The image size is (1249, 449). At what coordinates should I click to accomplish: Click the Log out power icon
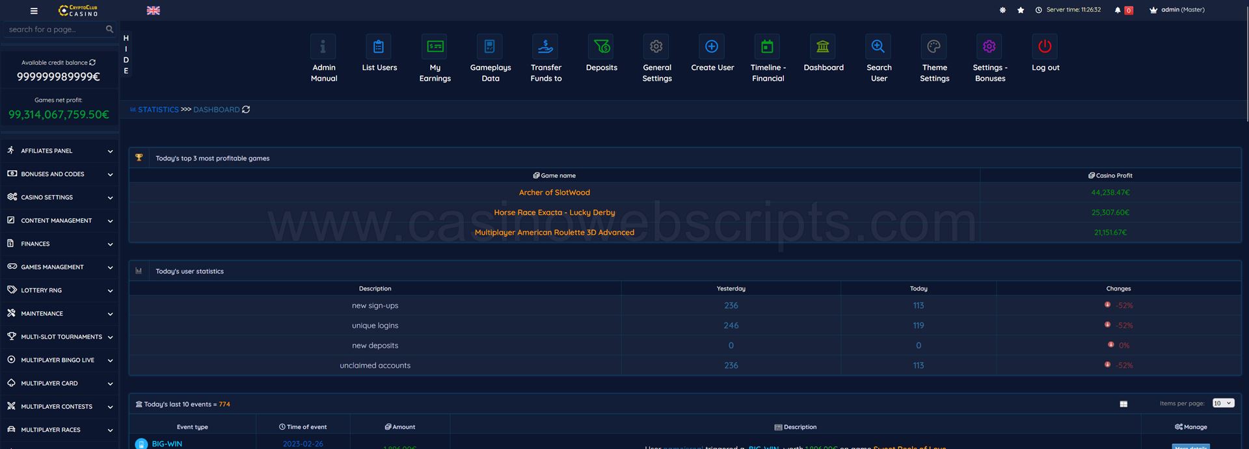[x=1045, y=47]
